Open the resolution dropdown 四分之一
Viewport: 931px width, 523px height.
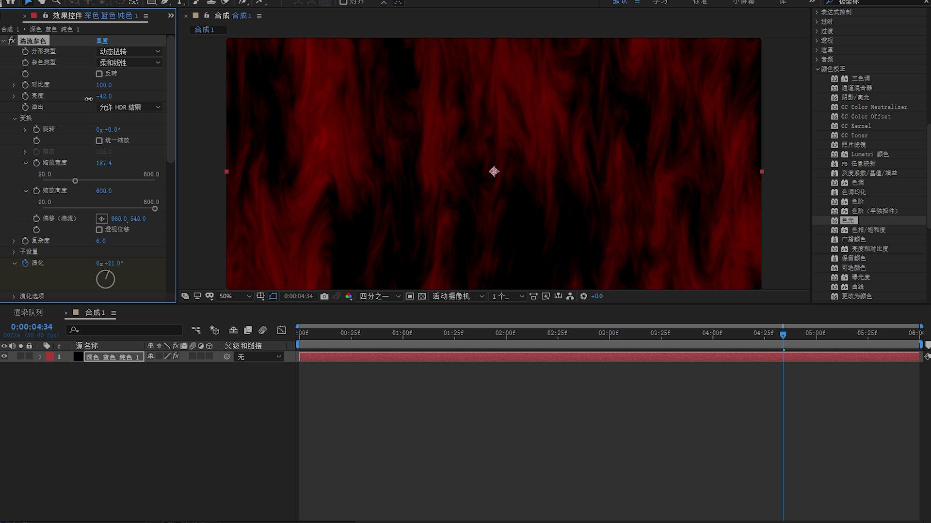point(380,296)
